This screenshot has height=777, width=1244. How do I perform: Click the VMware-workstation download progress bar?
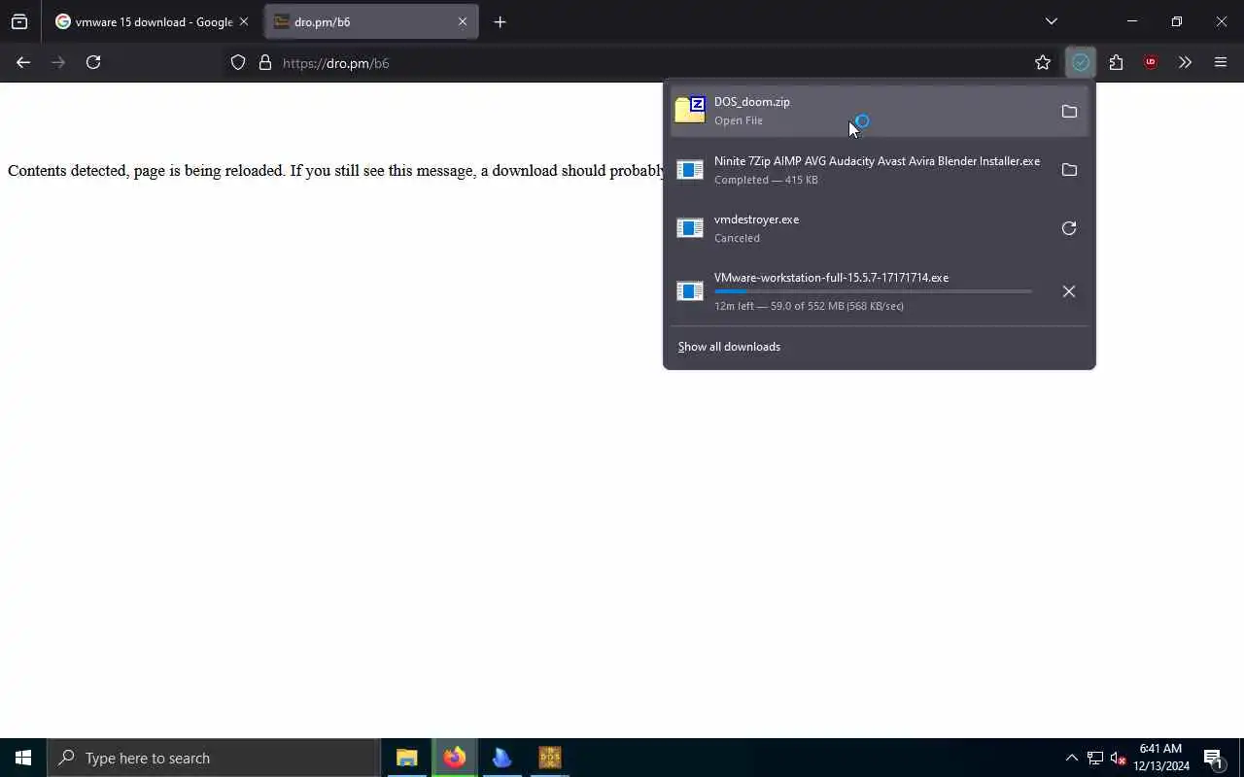pos(873,291)
